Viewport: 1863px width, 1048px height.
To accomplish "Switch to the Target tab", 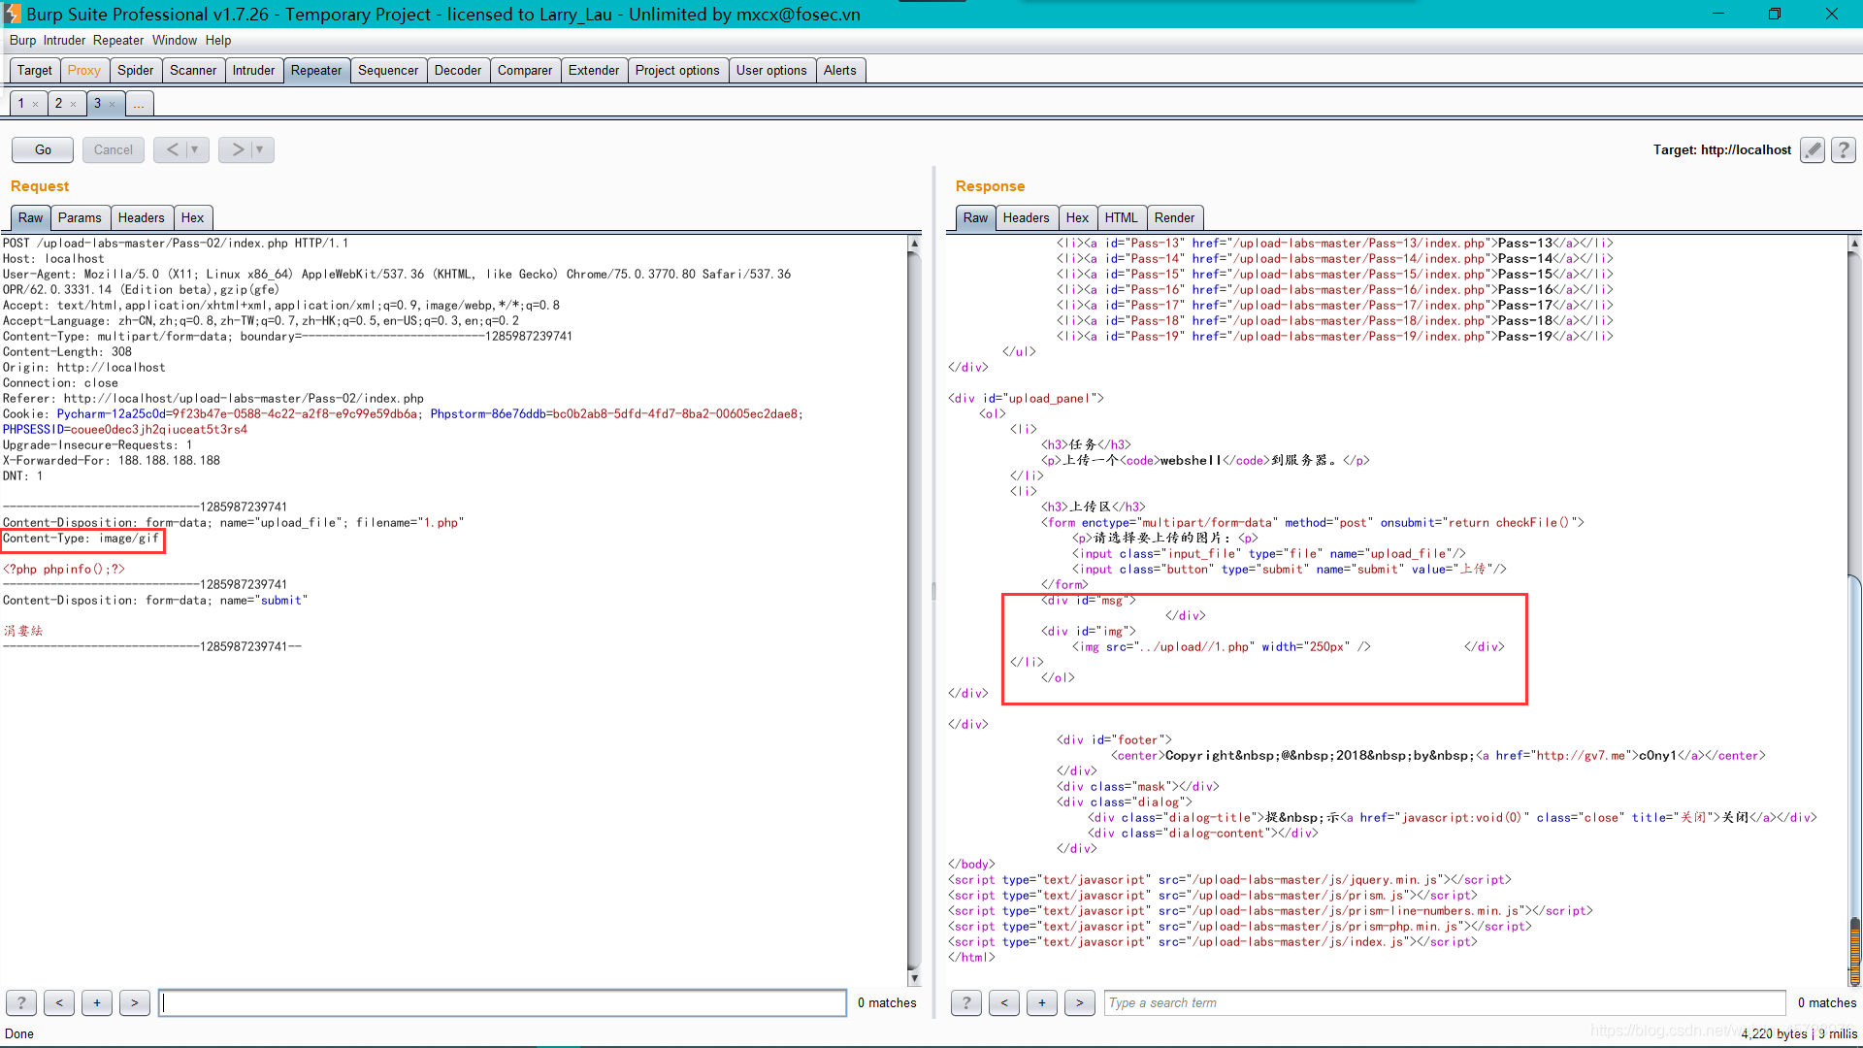I will 34,70.
